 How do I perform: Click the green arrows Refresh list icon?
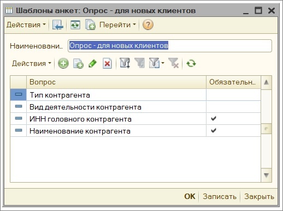click(191, 63)
